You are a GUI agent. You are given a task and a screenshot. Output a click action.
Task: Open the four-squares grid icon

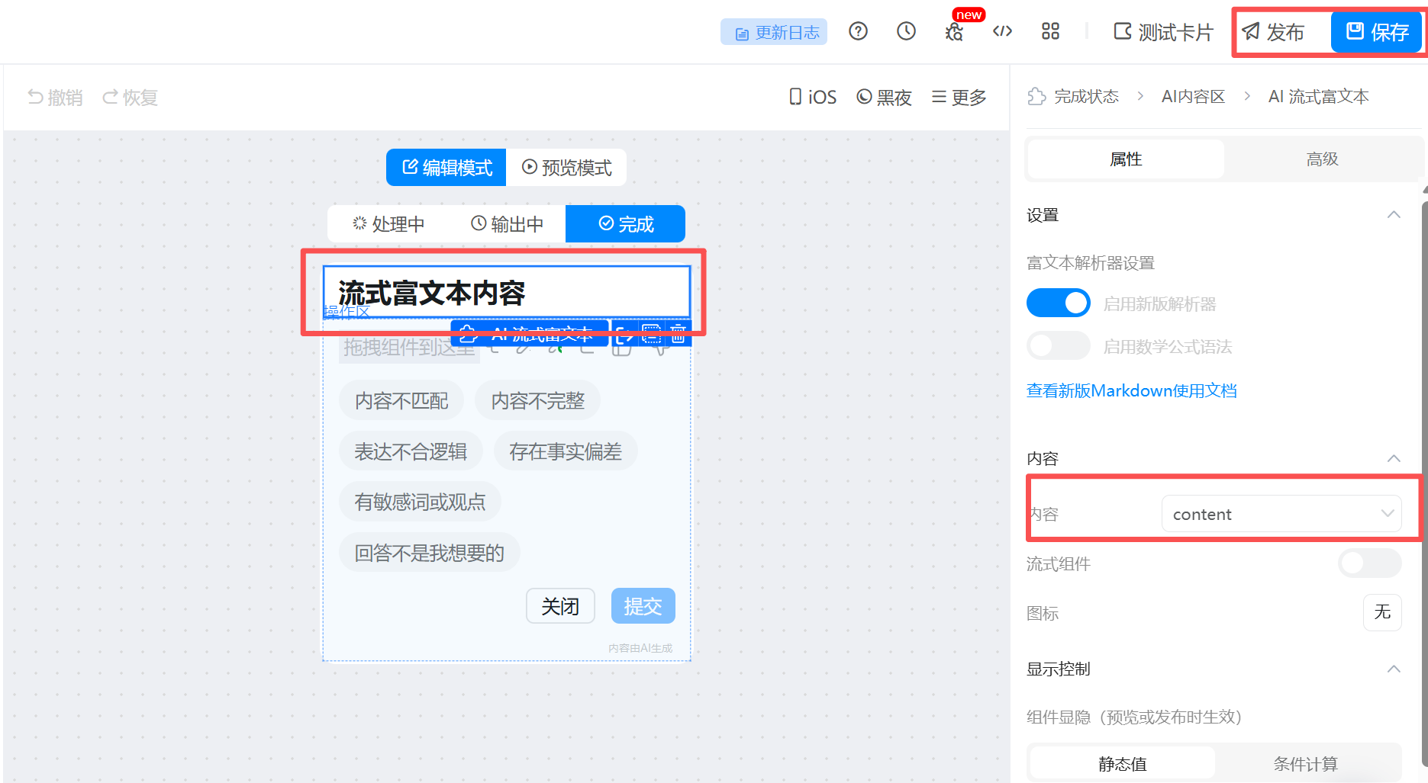coord(1050,31)
